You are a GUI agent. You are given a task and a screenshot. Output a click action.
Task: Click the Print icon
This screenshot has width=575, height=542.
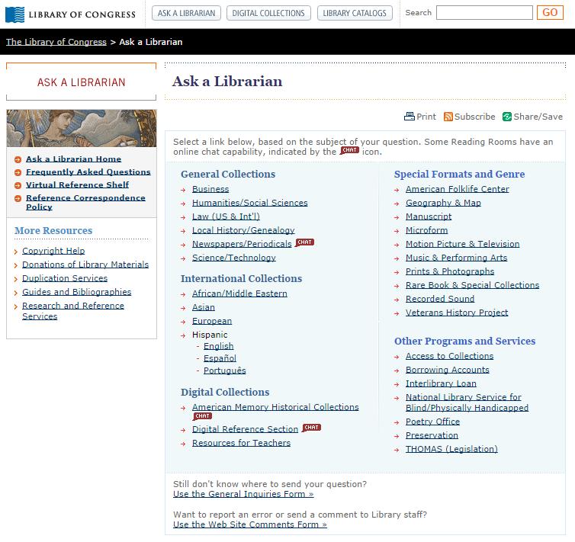point(409,117)
